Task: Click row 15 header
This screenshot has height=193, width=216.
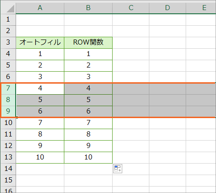Action: coord(8,181)
